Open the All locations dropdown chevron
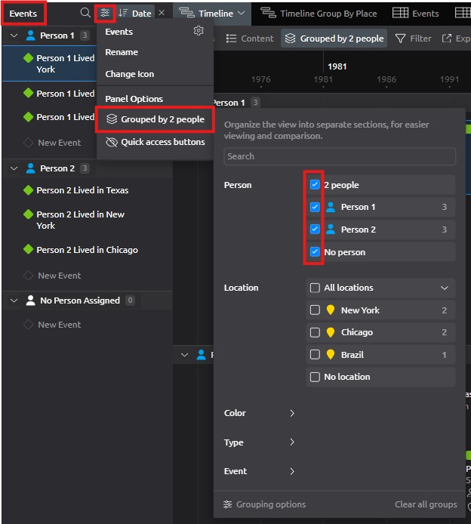The image size is (471, 524). [x=445, y=288]
